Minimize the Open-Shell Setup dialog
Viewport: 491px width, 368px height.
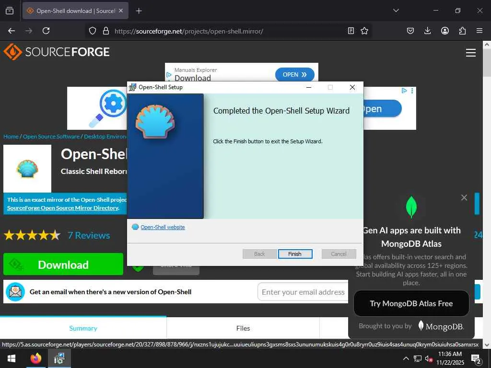click(309, 87)
